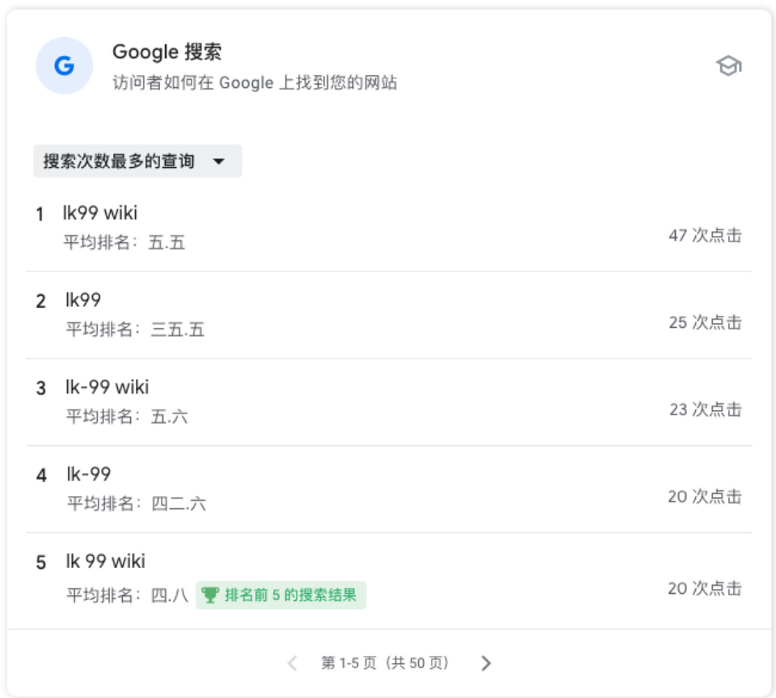The height and width of the screenshot is (698, 776).
Task: Select the 'lk99 wiki' query row
Action: tap(389, 228)
